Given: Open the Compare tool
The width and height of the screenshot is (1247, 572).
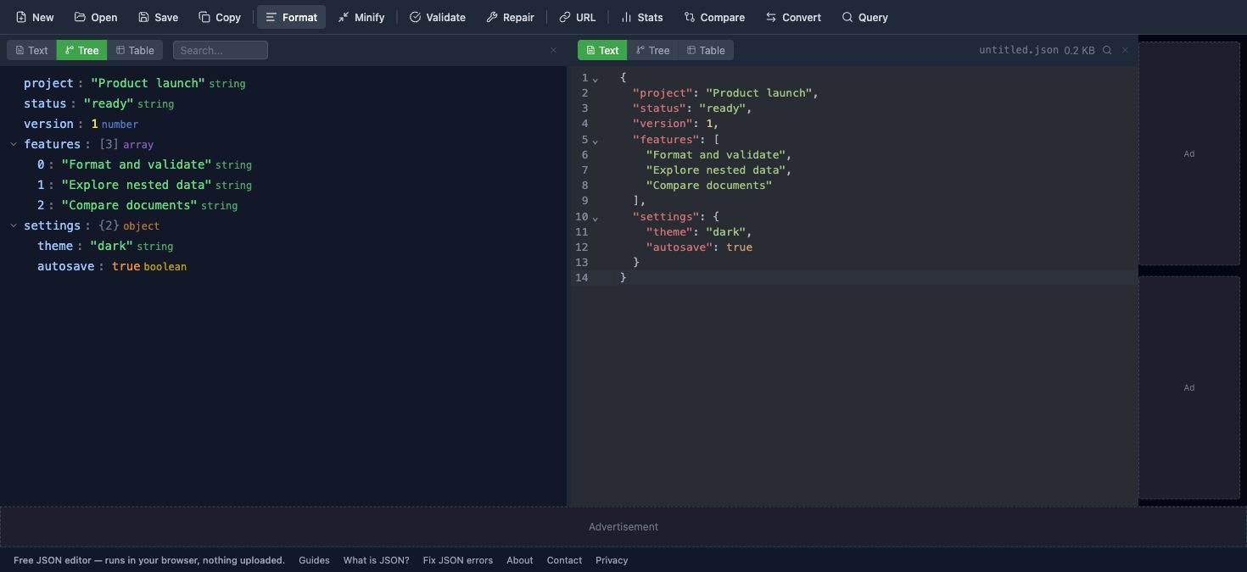Looking at the screenshot, I should pos(714,17).
